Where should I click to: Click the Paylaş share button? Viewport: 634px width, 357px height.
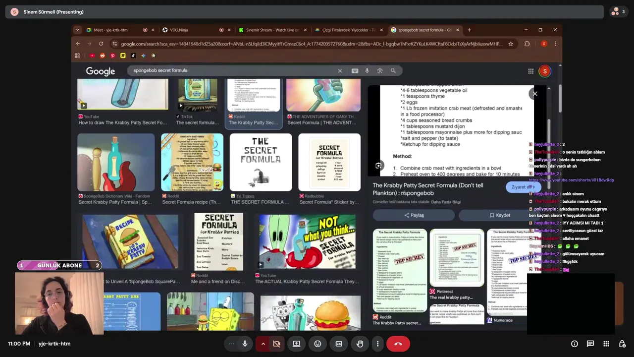coord(414,215)
